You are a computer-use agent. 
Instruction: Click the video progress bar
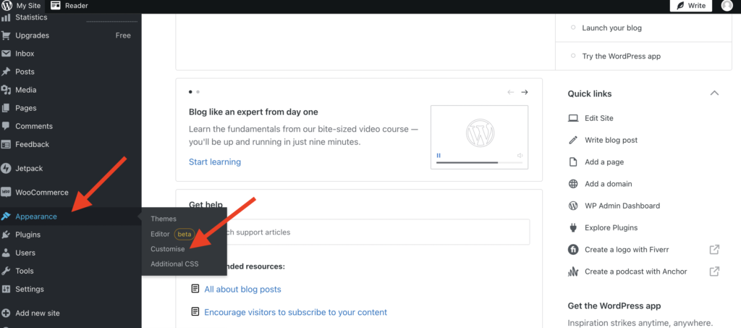(476, 163)
